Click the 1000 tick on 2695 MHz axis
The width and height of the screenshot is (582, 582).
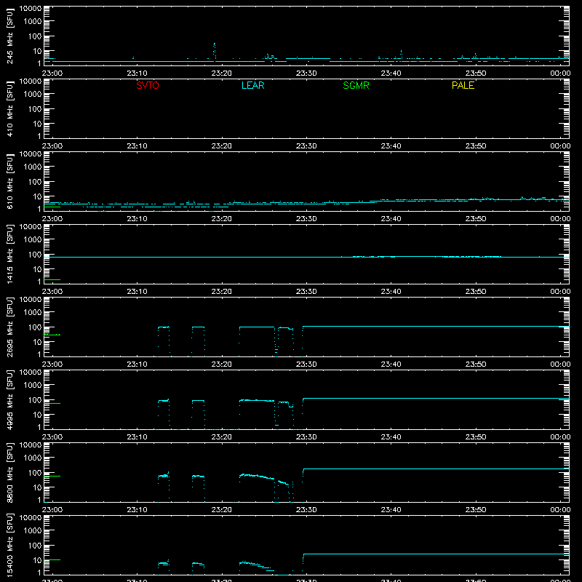click(x=33, y=312)
